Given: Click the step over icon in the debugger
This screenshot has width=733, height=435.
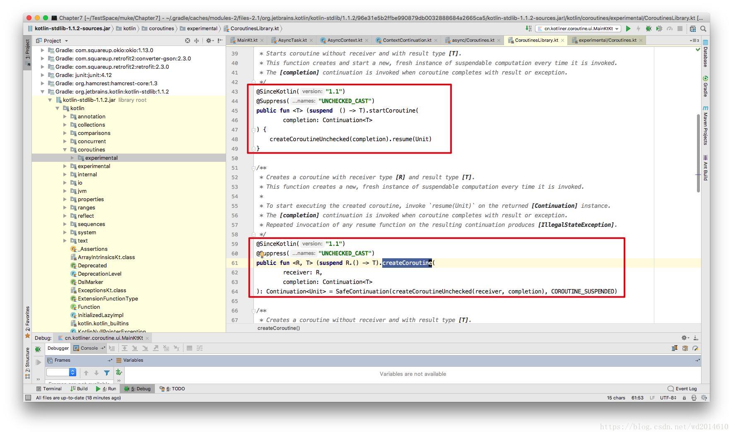Looking at the screenshot, I should (124, 348).
